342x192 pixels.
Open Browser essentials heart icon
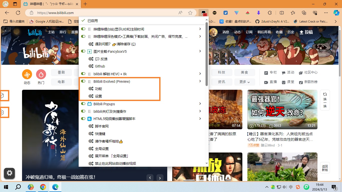click(x=315, y=13)
